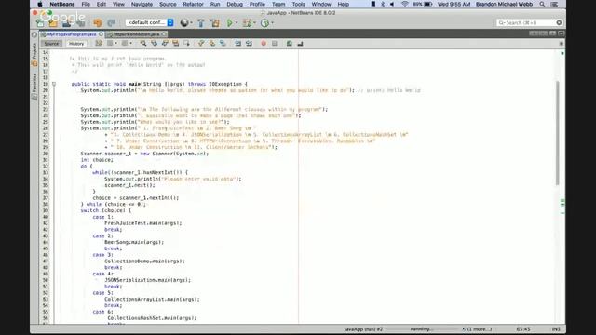
Task: Open the File menu
Action: pyautogui.click(x=86, y=4)
